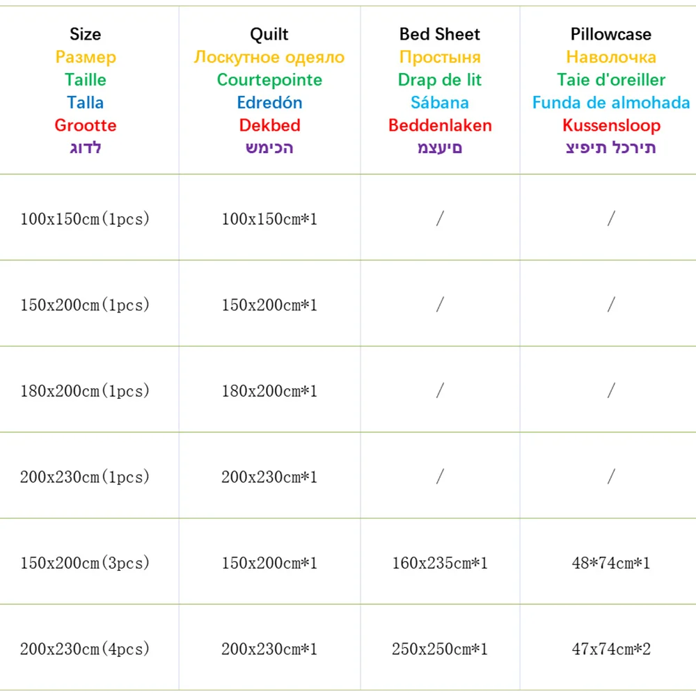Select the "47x74cm*2" pillowcase cell
The image size is (696, 696).
tap(610, 649)
